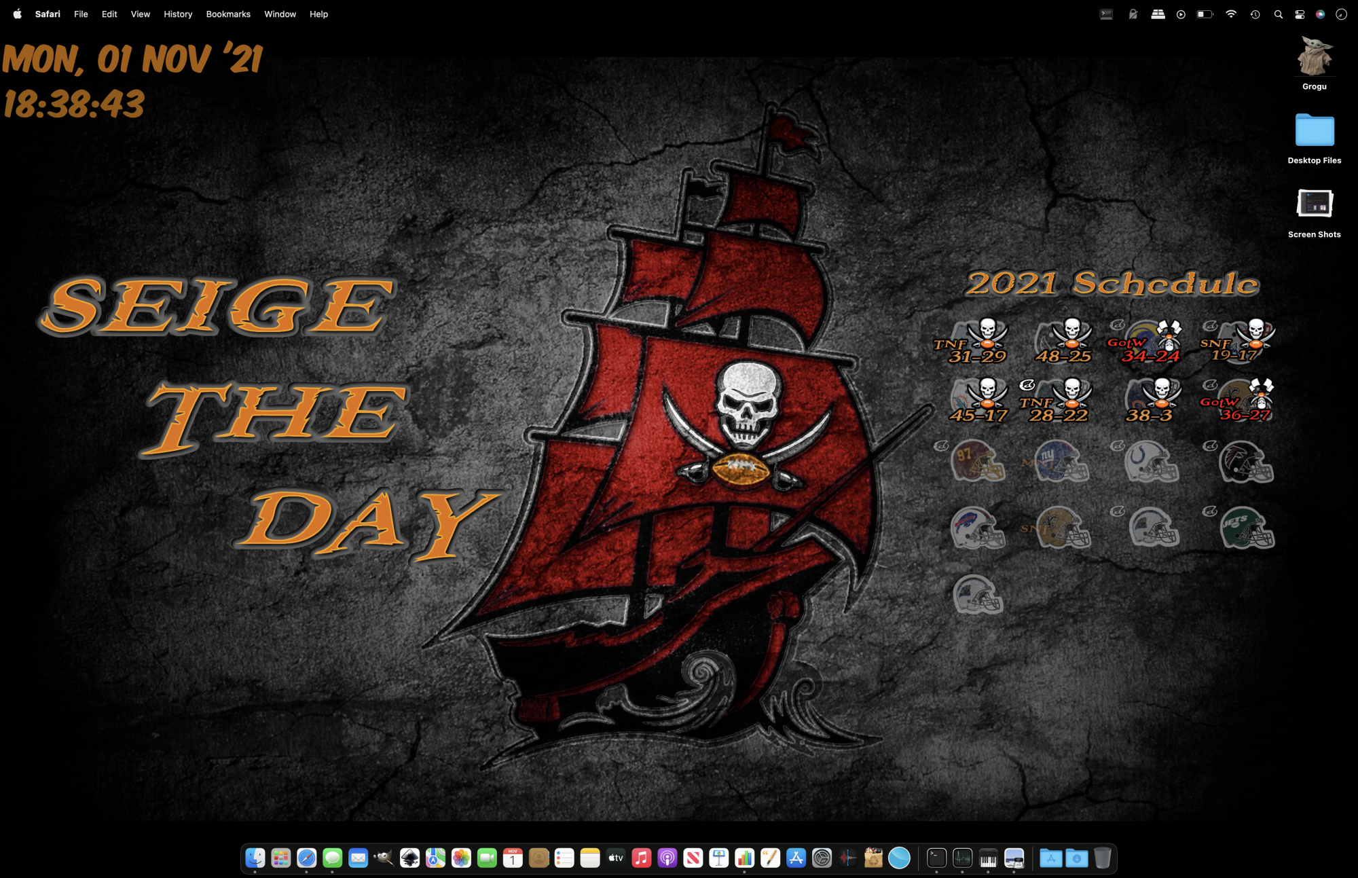This screenshot has height=878, width=1358.
Task: Open the Safari menu
Action: pyautogui.click(x=48, y=14)
